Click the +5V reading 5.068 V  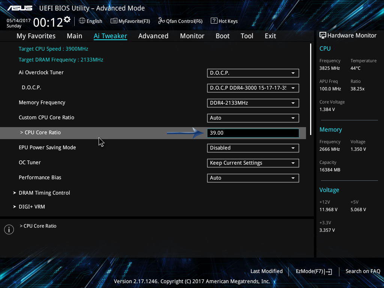pyautogui.click(x=358, y=210)
